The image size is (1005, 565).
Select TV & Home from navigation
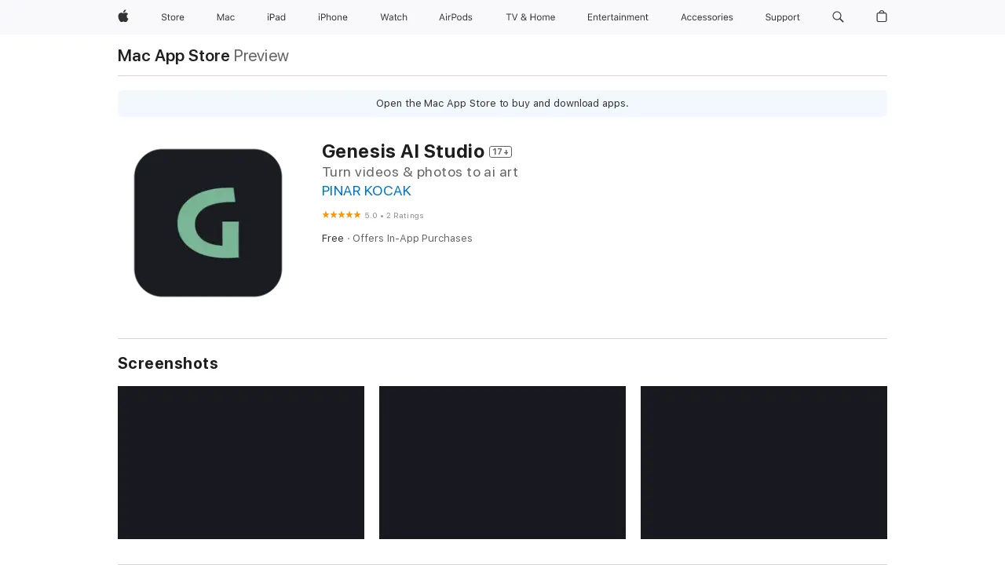(530, 17)
